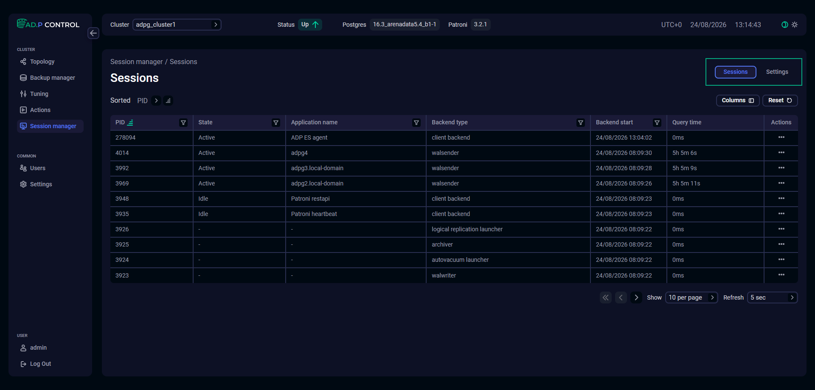Open actions menu for PID 3935
The image size is (815, 390).
tap(781, 214)
